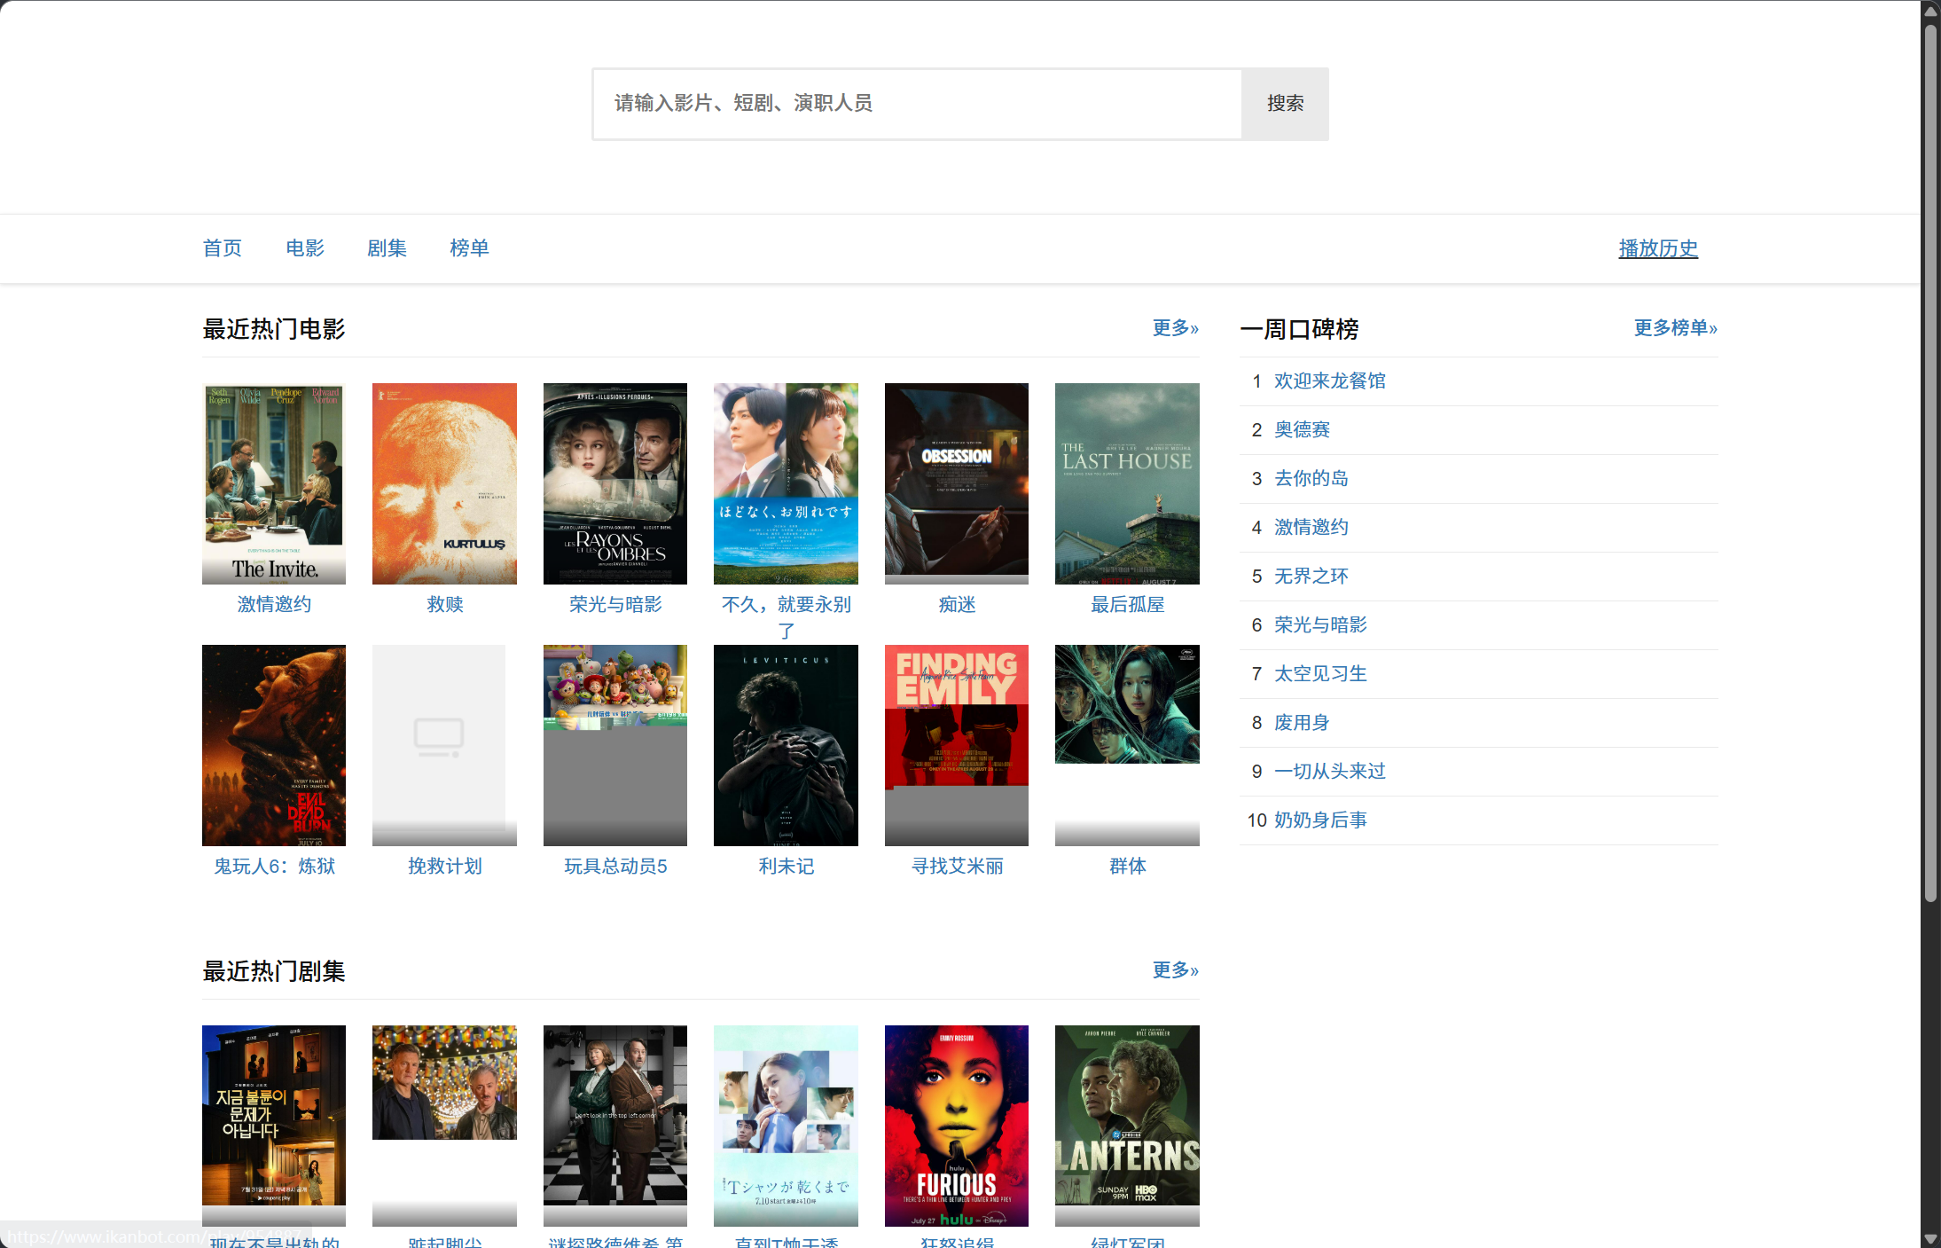1941x1248 pixels.
Task: Open the Rayons et Ombres poster
Action: point(615,483)
